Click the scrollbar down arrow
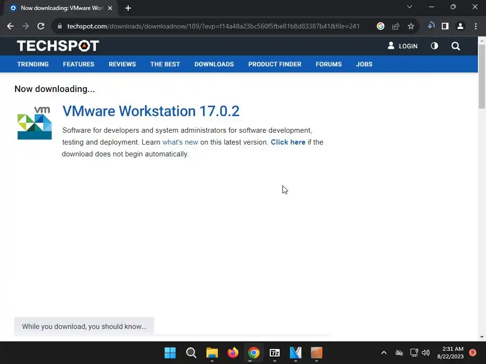The height and width of the screenshot is (364, 486). click(x=482, y=337)
